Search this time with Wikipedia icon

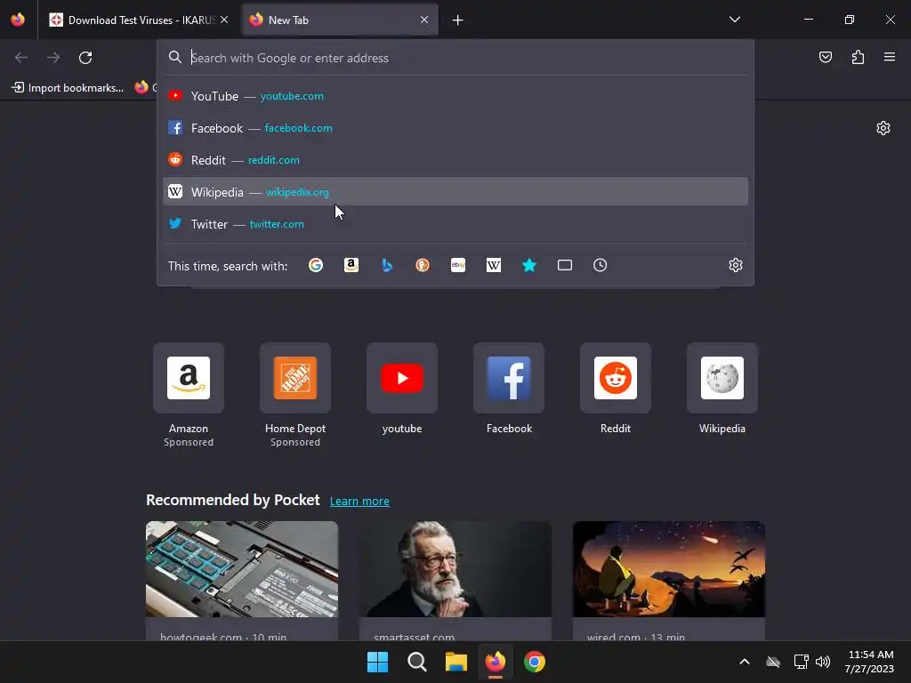[493, 265]
